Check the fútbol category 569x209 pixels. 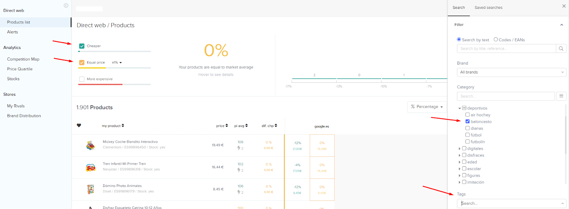click(x=467, y=135)
